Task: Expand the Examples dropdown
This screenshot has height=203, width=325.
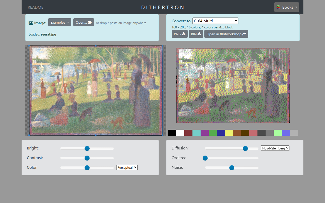Action: 60,22
